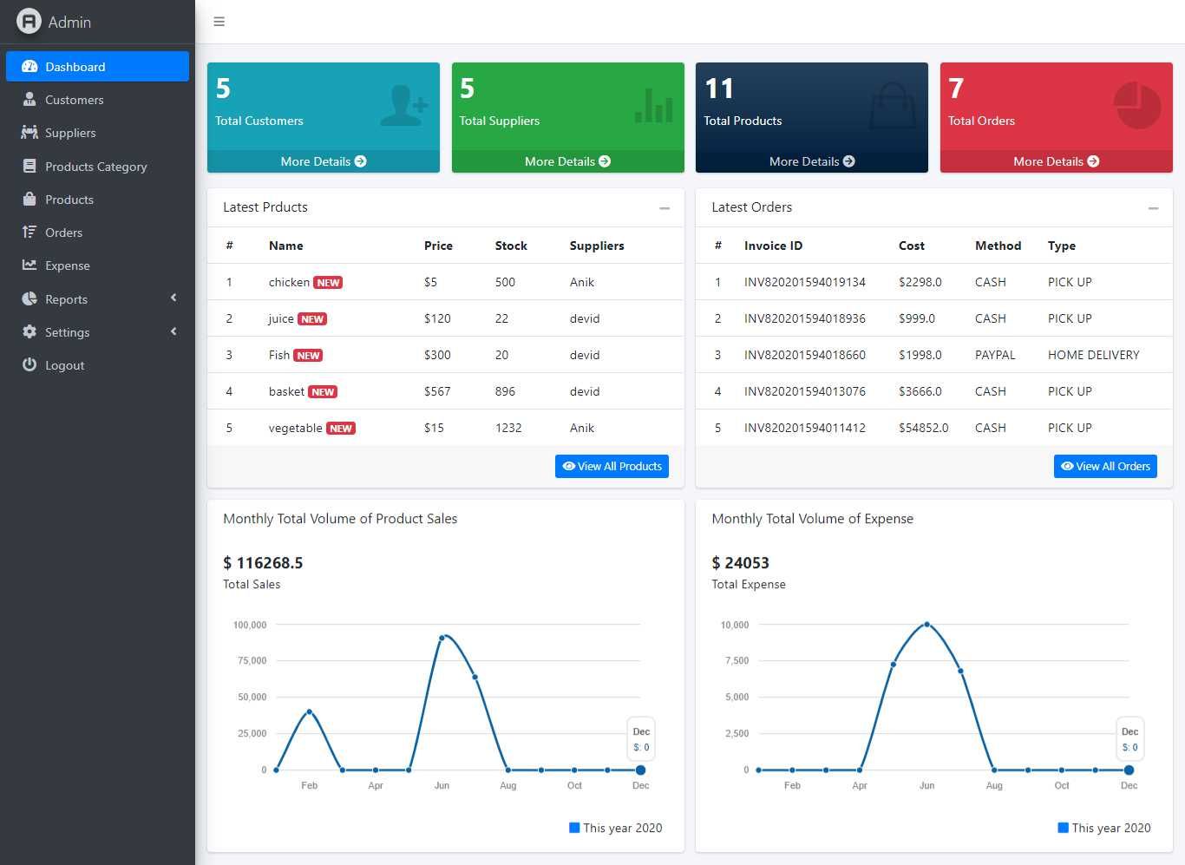
Task: Click the Suppliers sidebar icon
Action: (x=29, y=133)
